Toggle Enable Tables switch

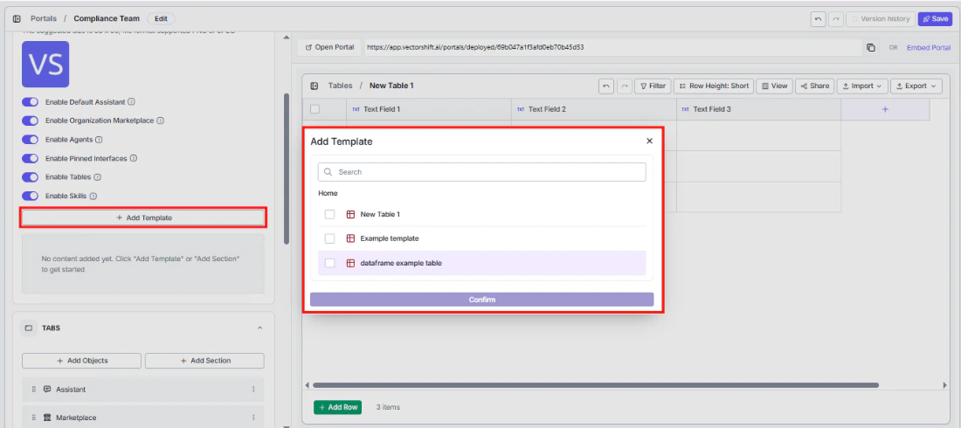point(30,177)
